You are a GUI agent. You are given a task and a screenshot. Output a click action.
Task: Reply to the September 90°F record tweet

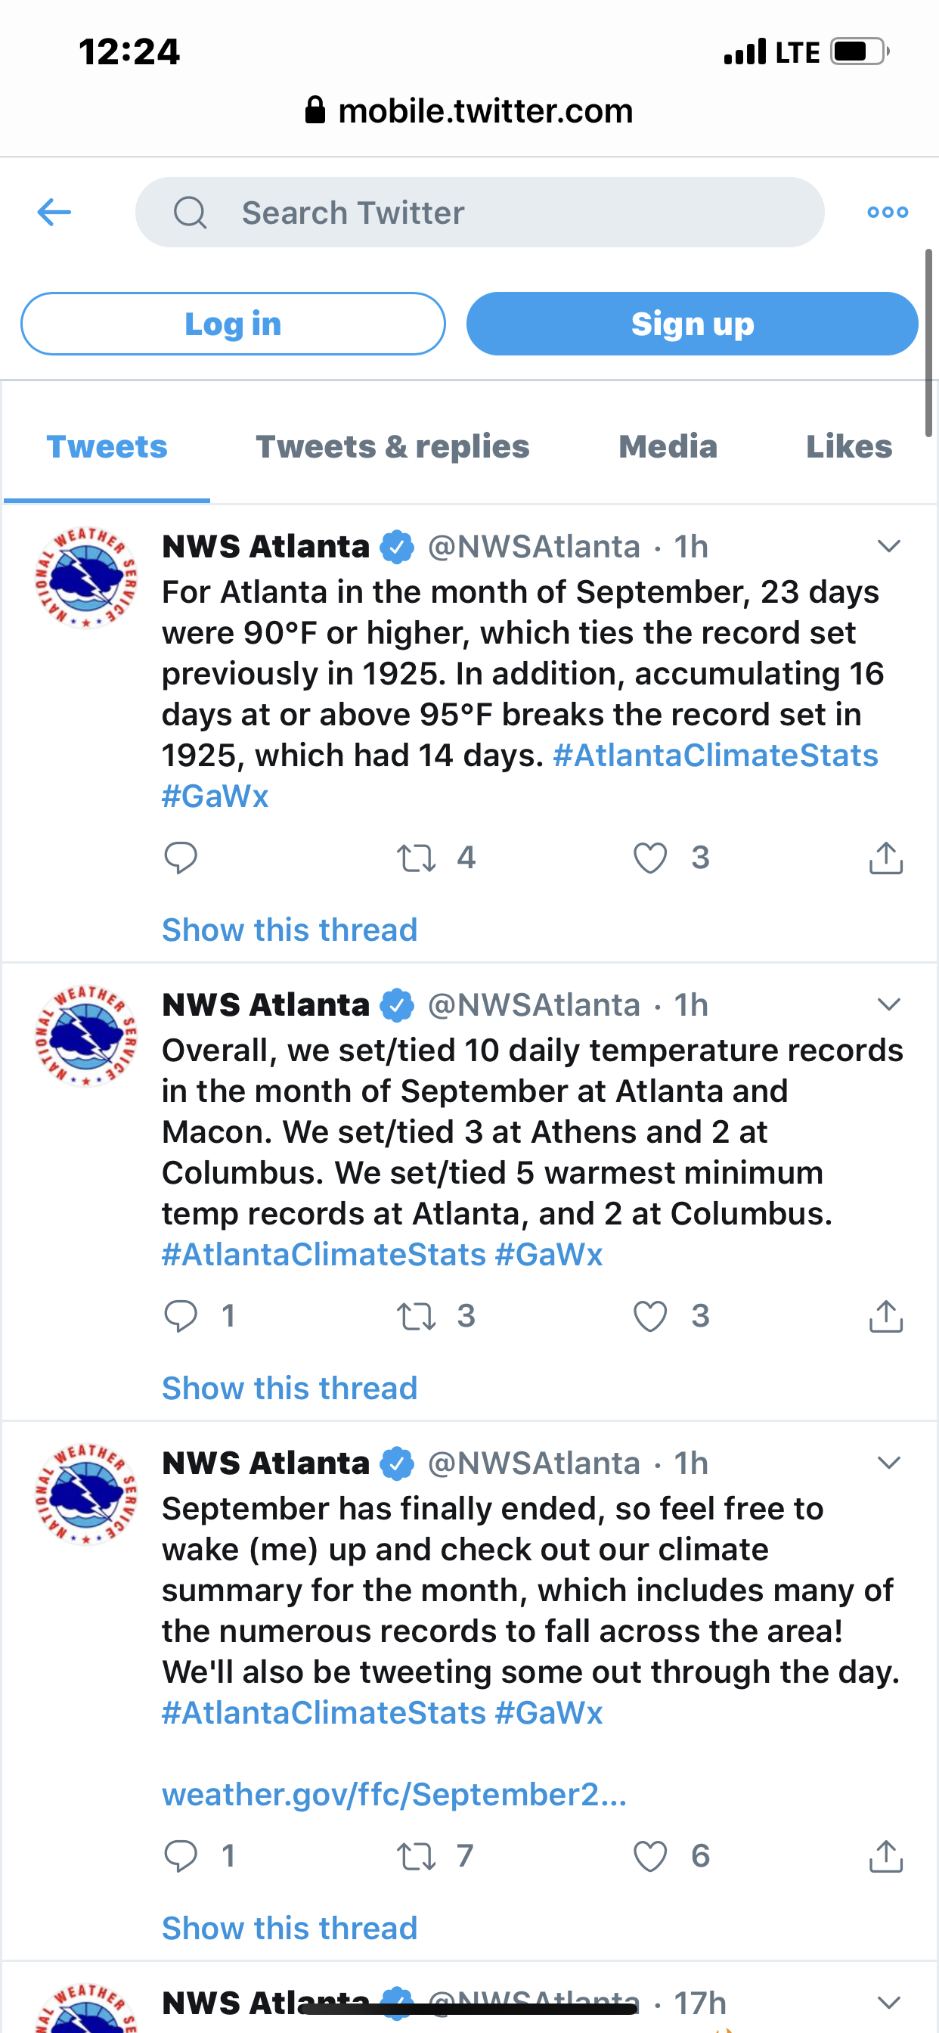[181, 858]
